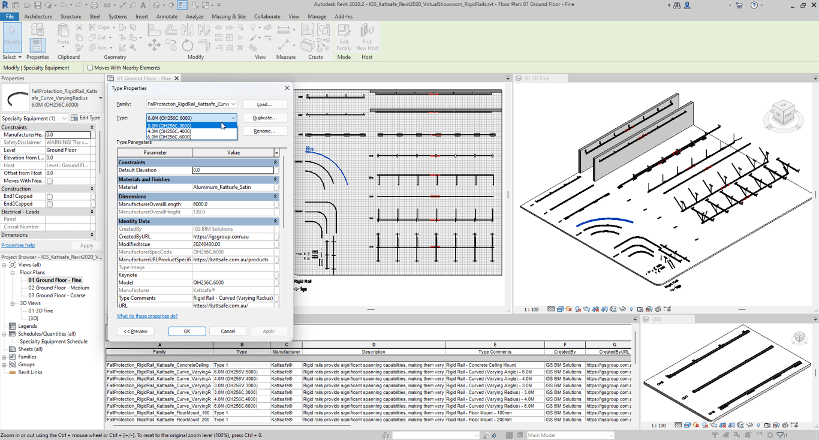Switch to the Massing & Site tab
Image resolution: width=819 pixels, height=440 pixels.
point(228,17)
